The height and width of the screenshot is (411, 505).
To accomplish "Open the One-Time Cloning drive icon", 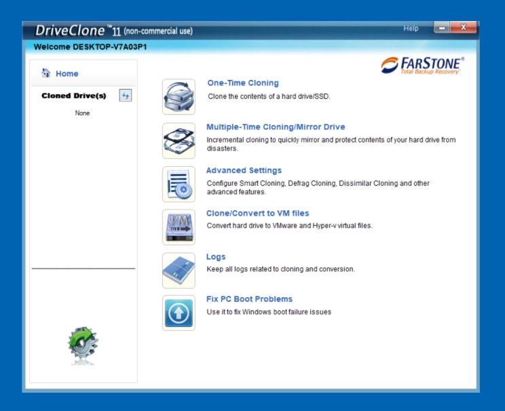I will coord(179,96).
